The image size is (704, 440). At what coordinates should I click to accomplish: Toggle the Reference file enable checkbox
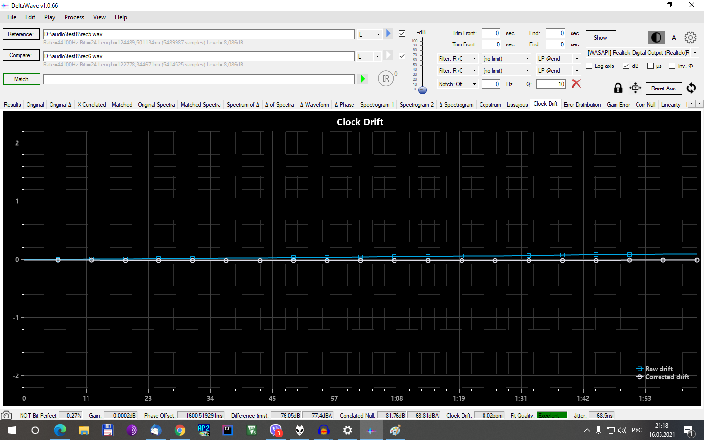[x=402, y=34]
